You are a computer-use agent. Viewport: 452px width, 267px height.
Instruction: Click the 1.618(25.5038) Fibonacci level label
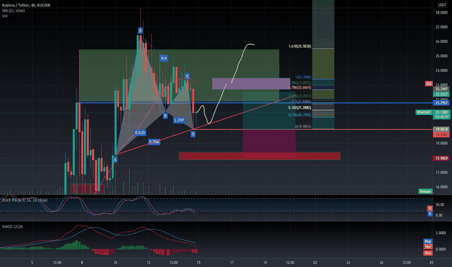pos(300,46)
